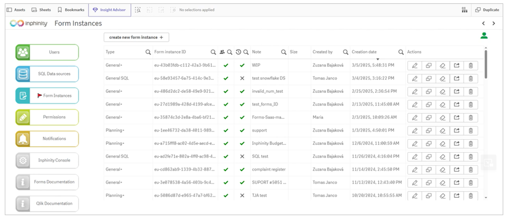Click eraser icon for invalid_num_test row

[x=442, y=91]
